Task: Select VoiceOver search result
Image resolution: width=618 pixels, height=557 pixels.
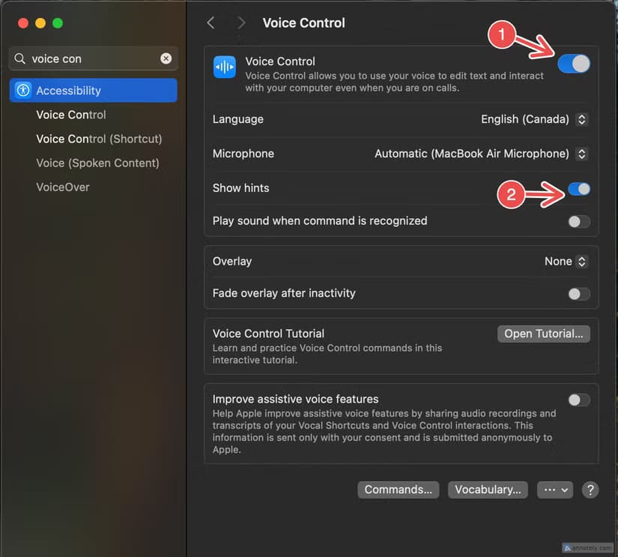Action: (63, 187)
